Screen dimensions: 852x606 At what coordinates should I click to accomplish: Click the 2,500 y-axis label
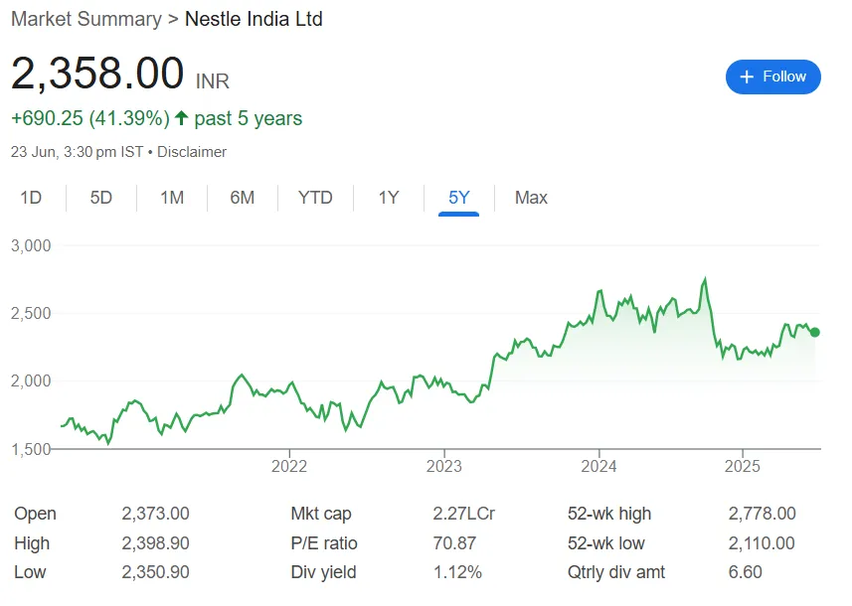[x=31, y=313]
